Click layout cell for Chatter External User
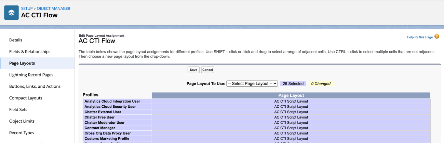The width and height of the screenshot is (444, 143). tap(291, 112)
